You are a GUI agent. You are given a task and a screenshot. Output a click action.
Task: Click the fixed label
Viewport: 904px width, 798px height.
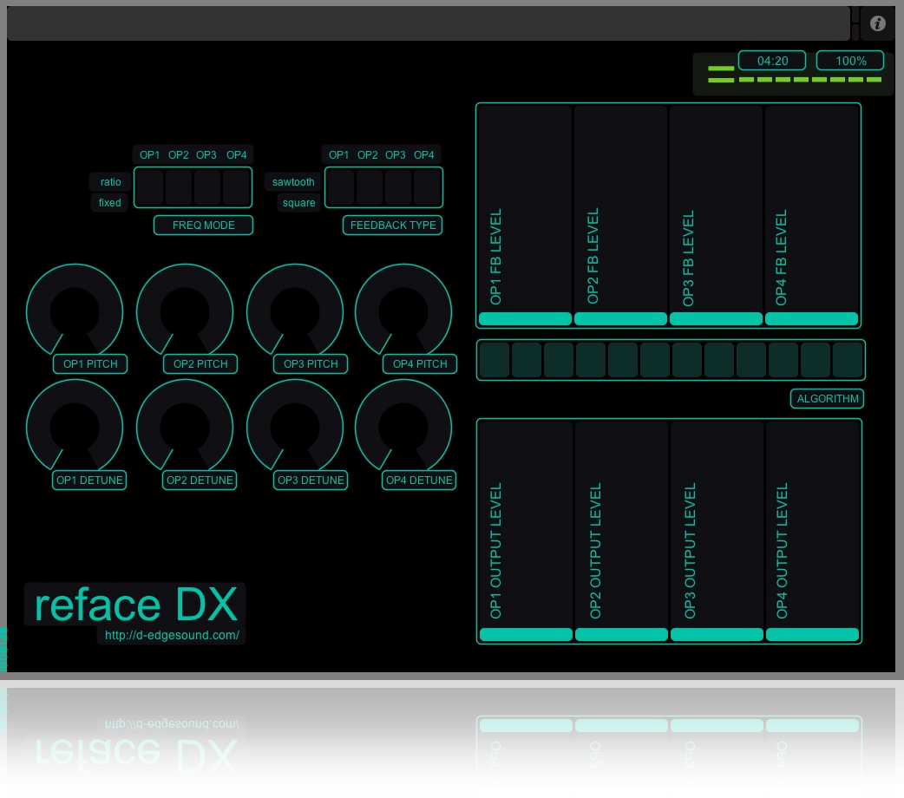tap(109, 203)
